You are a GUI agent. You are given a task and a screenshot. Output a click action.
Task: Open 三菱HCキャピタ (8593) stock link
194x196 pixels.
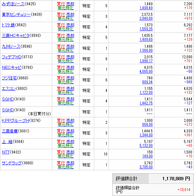pyautogui.click(x=16, y=36)
